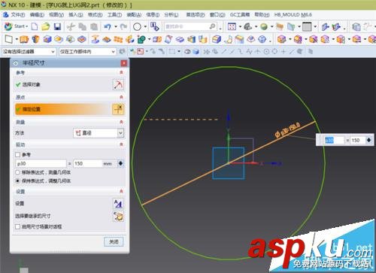Enable the 参考 checkbox
The height and width of the screenshot is (273, 376).
tap(17, 155)
